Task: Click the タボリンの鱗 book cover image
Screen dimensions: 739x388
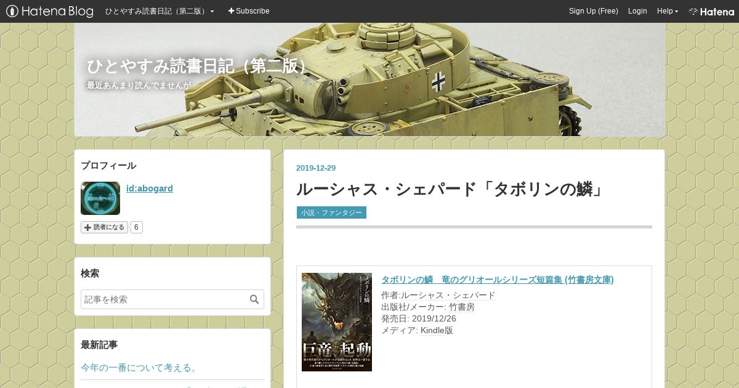Action: (x=337, y=322)
